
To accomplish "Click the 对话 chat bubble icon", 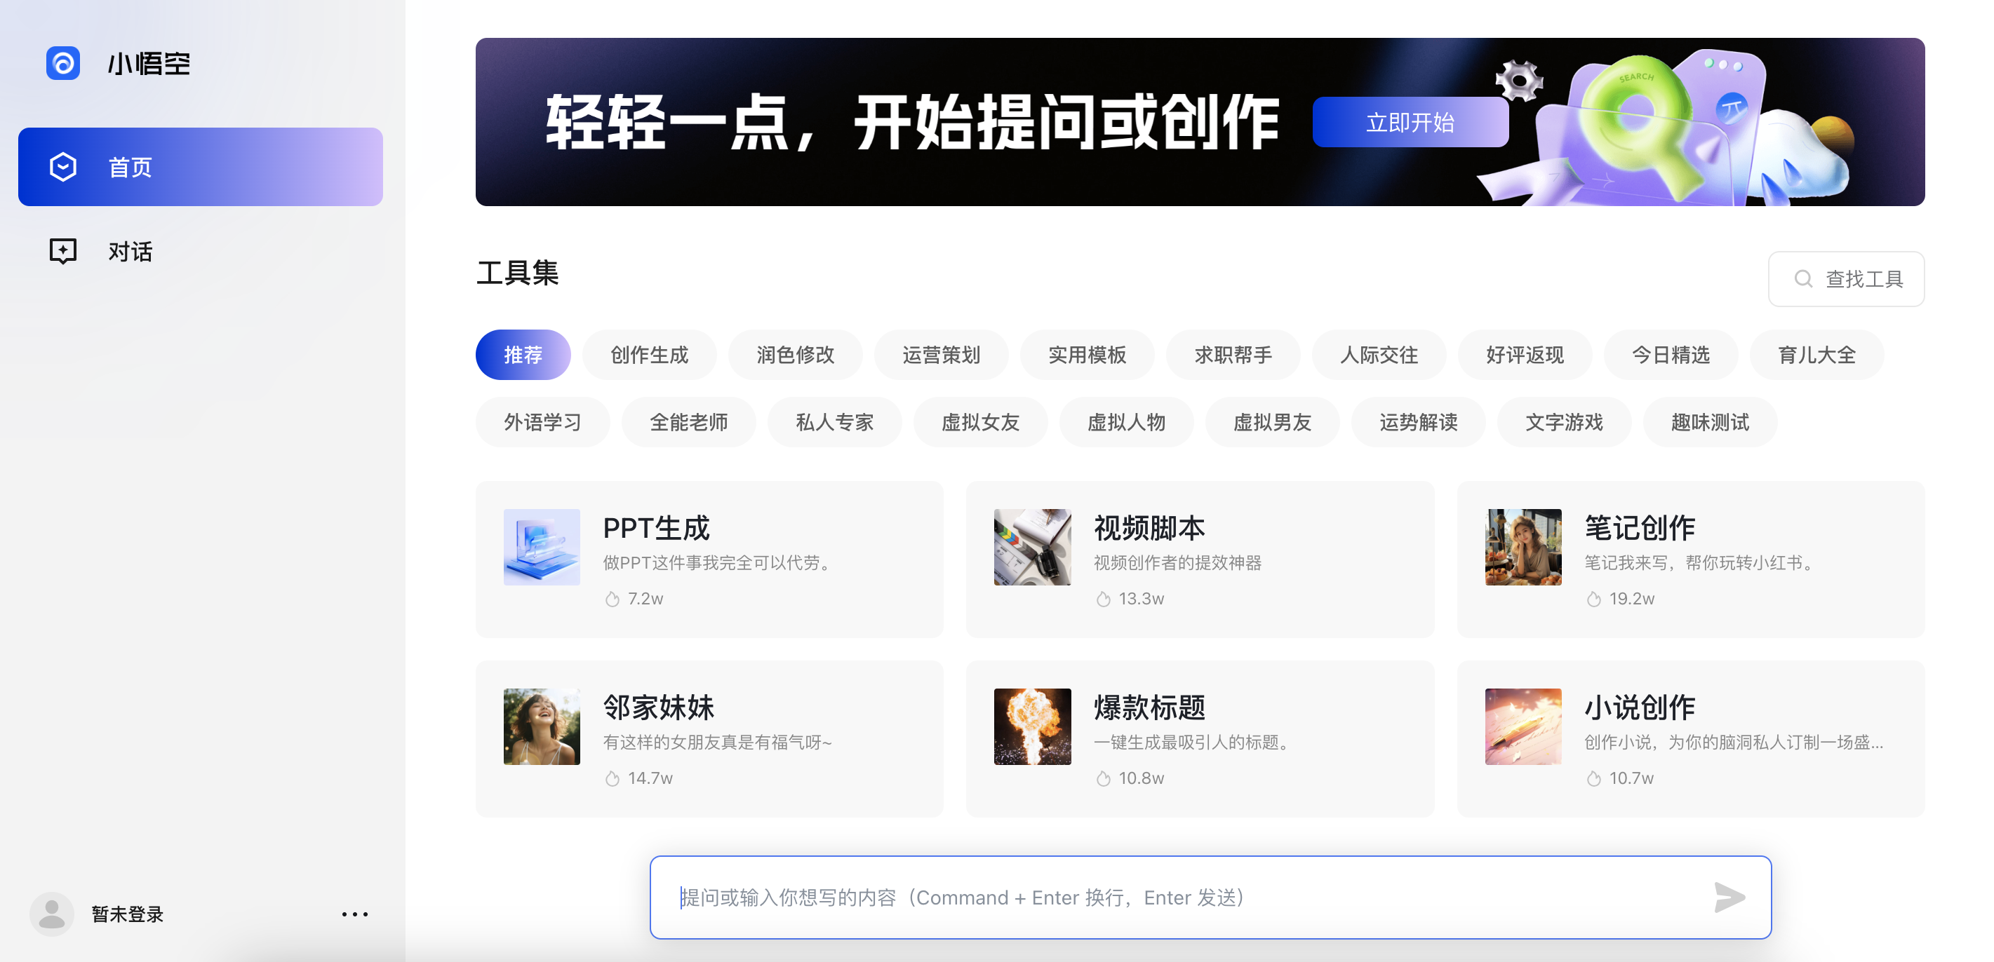I will coord(62,251).
